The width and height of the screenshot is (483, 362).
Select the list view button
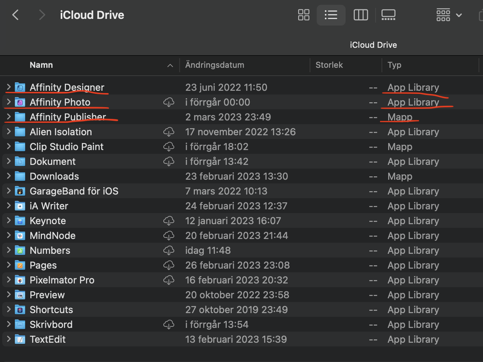[331, 15]
